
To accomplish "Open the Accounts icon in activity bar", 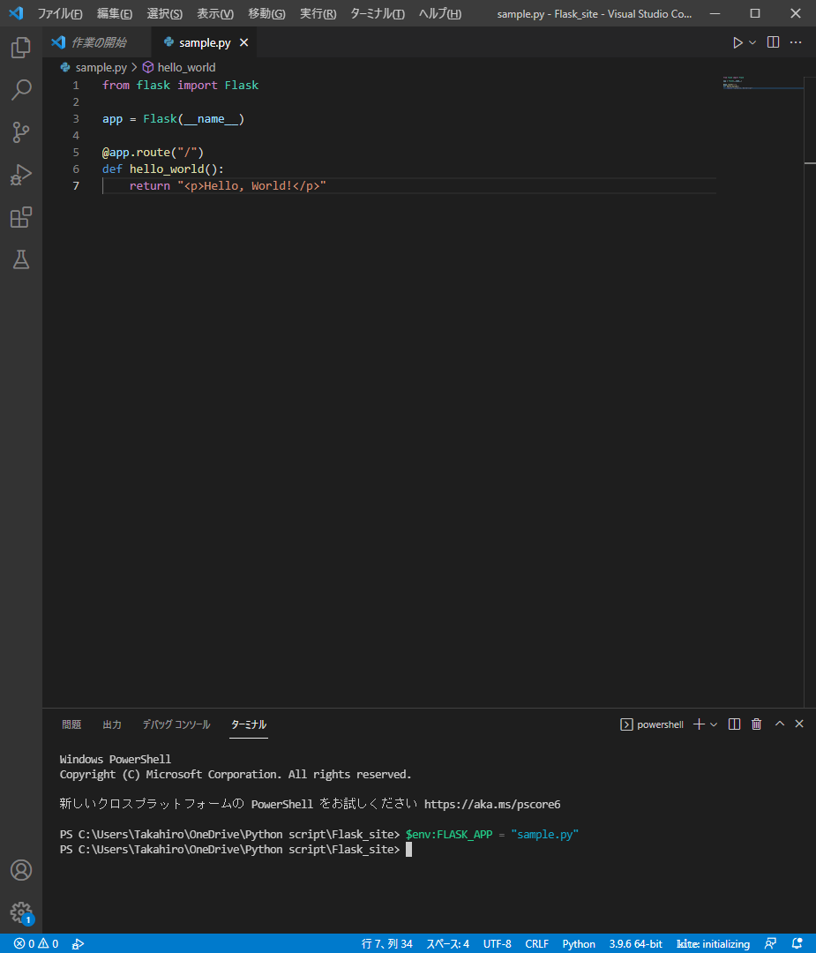I will (20, 870).
